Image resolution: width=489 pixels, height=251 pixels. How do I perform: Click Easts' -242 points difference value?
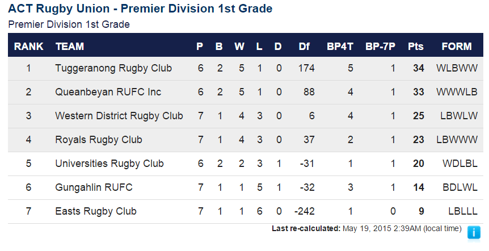[305, 211]
